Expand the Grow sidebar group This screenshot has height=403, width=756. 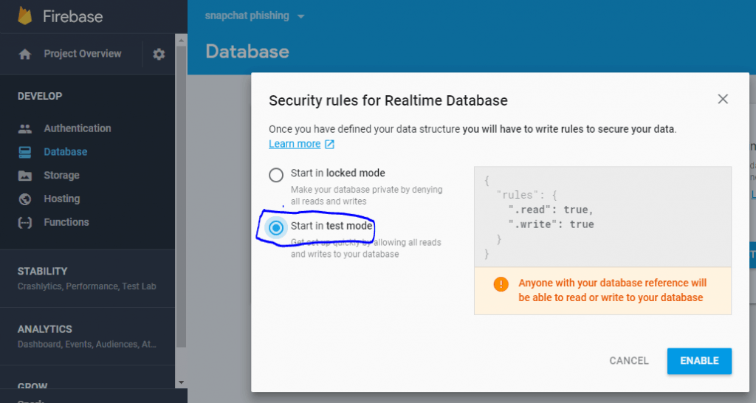pos(32,385)
